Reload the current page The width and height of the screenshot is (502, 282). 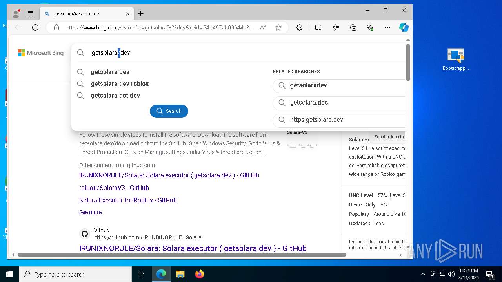coord(35,27)
